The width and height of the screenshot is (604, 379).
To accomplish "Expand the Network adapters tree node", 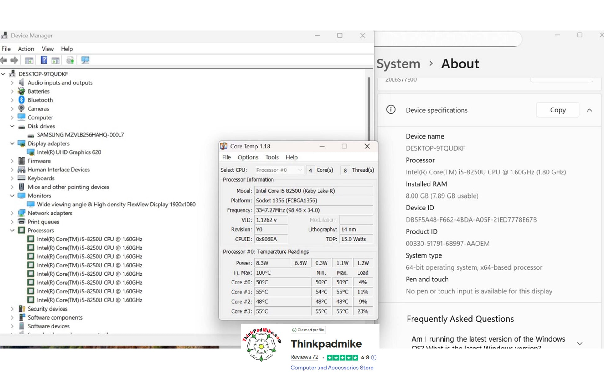I will 12,213.
